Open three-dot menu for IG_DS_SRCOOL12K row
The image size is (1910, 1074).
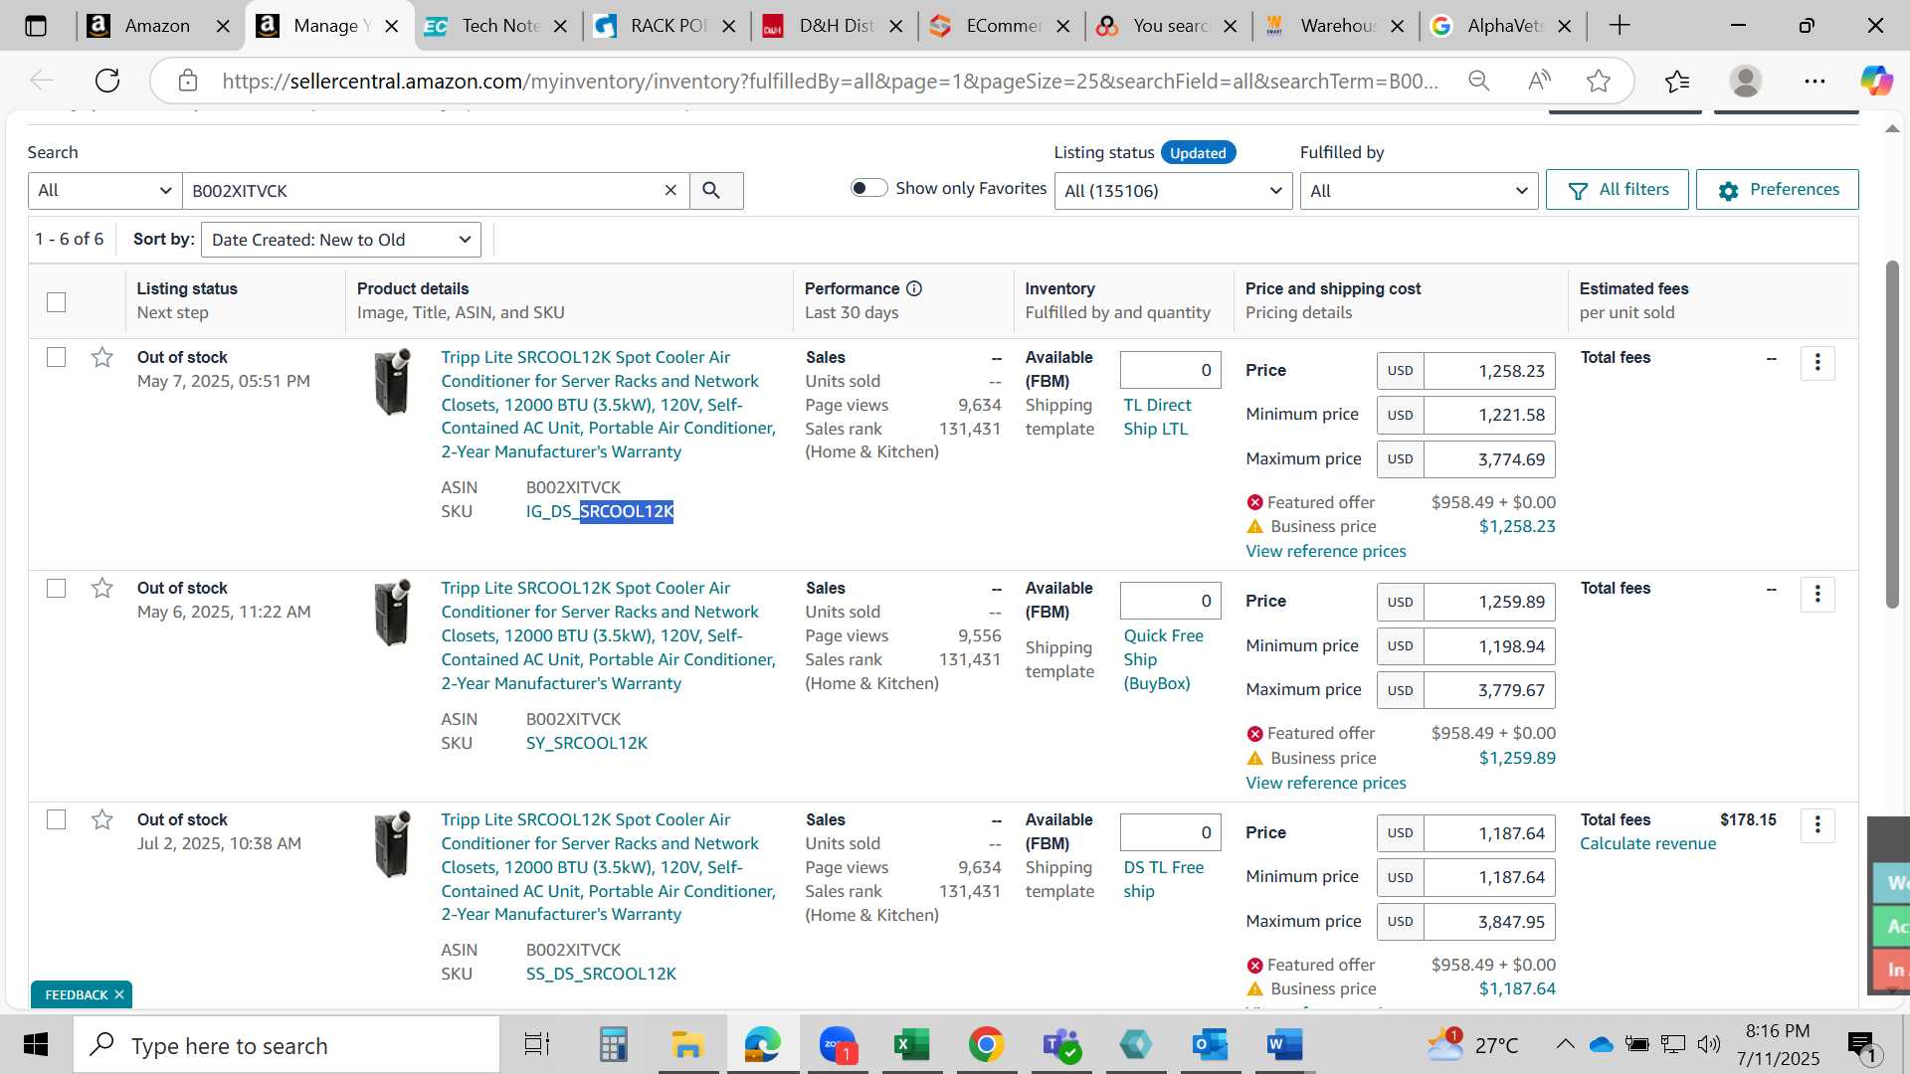click(1817, 363)
